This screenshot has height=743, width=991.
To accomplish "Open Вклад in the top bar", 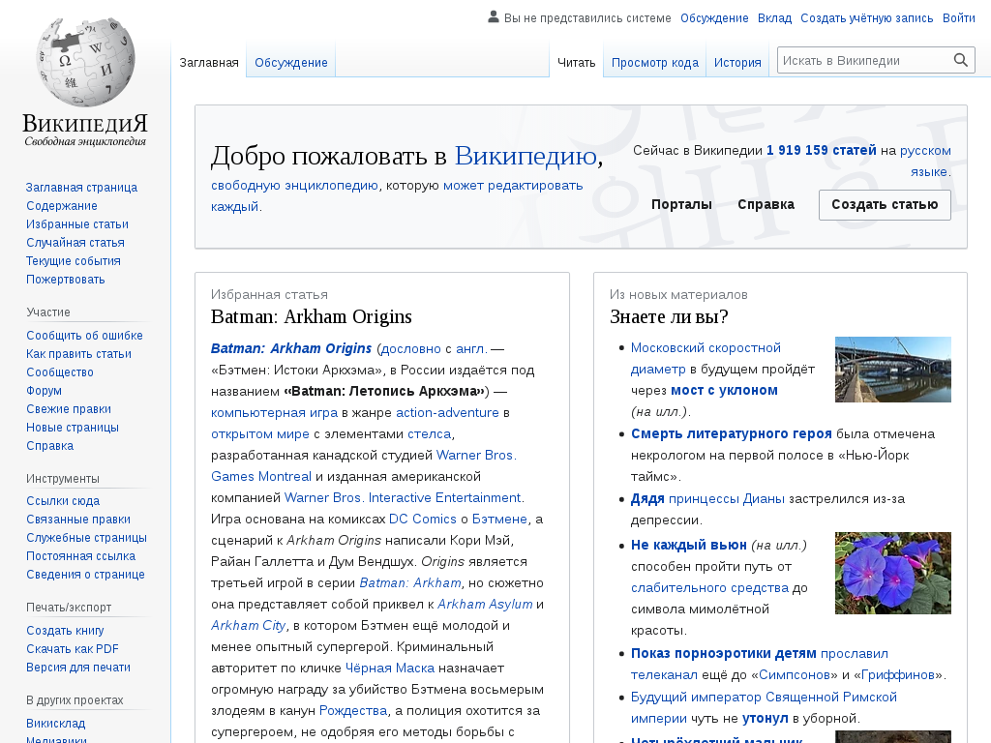I will (x=774, y=18).
